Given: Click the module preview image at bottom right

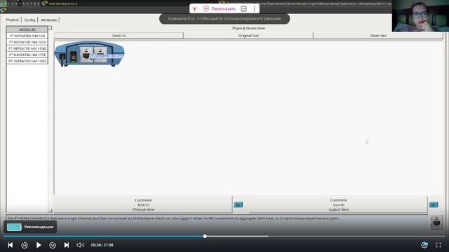Looking at the screenshot, I should pyautogui.click(x=436, y=223).
